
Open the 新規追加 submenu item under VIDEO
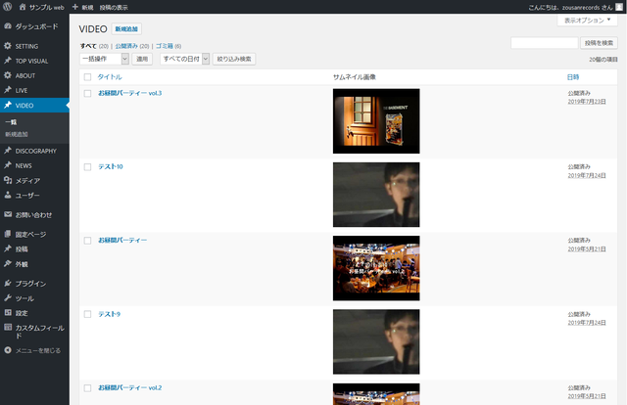[x=17, y=134]
